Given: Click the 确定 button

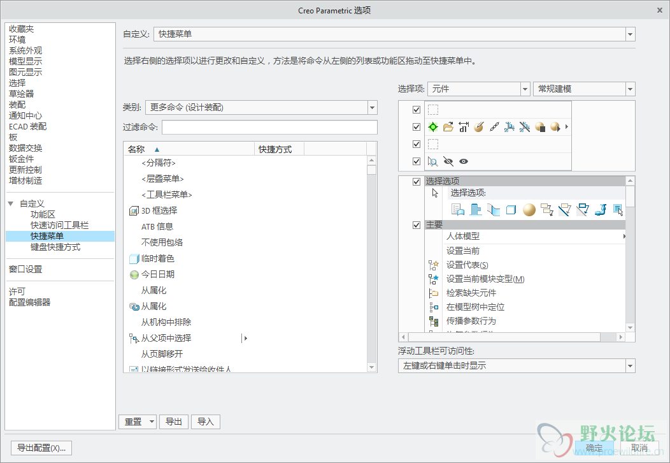Looking at the screenshot, I should [x=594, y=448].
